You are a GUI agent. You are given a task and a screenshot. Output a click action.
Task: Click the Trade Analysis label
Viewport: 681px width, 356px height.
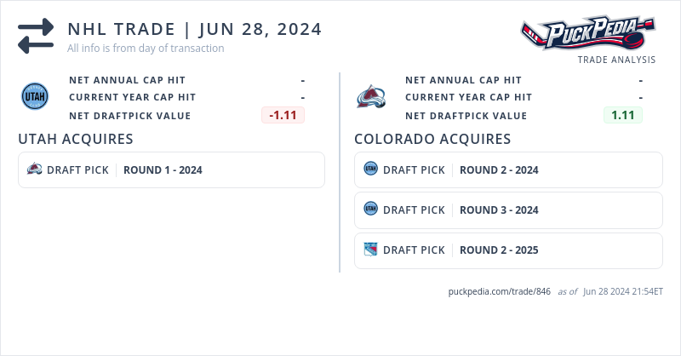616,60
